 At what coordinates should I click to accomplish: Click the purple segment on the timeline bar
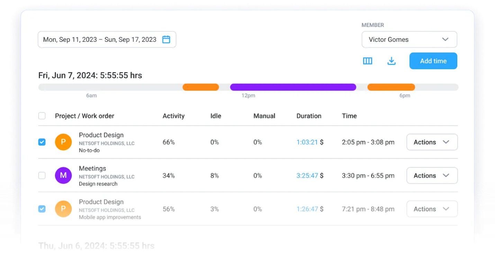click(x=293, y=87)
